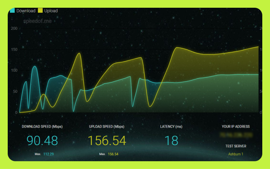Click the DOWNLOAD SPEED (Mbps) heading
The width and height of the screenshot is (270, 169).
pyautogui.click(x=42, y=126)
